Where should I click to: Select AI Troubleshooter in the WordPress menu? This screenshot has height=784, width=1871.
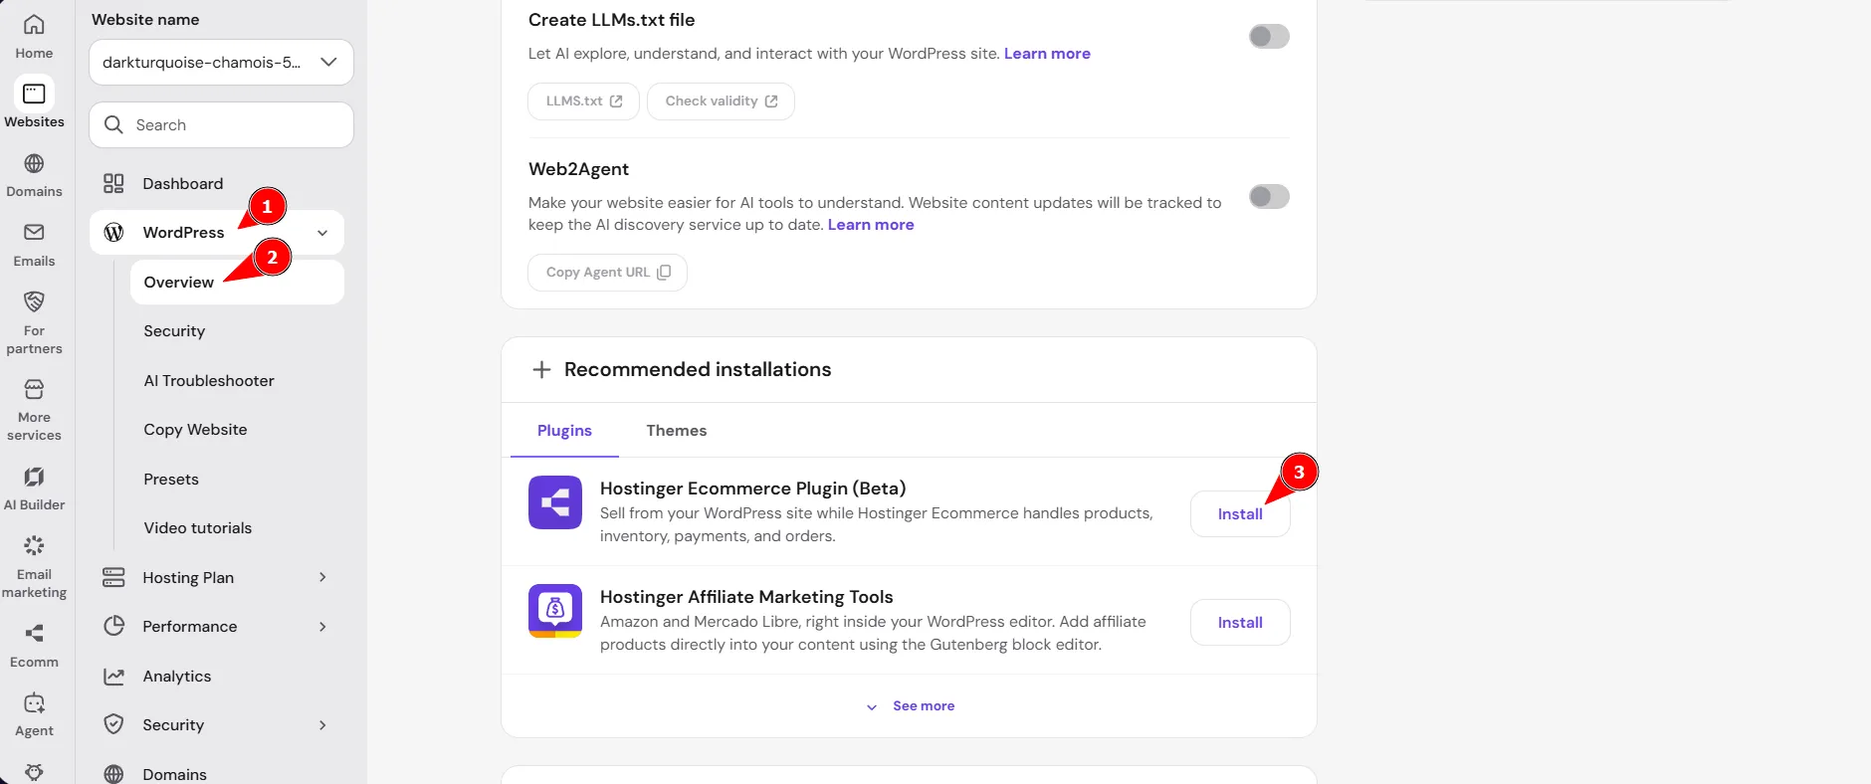209,381
